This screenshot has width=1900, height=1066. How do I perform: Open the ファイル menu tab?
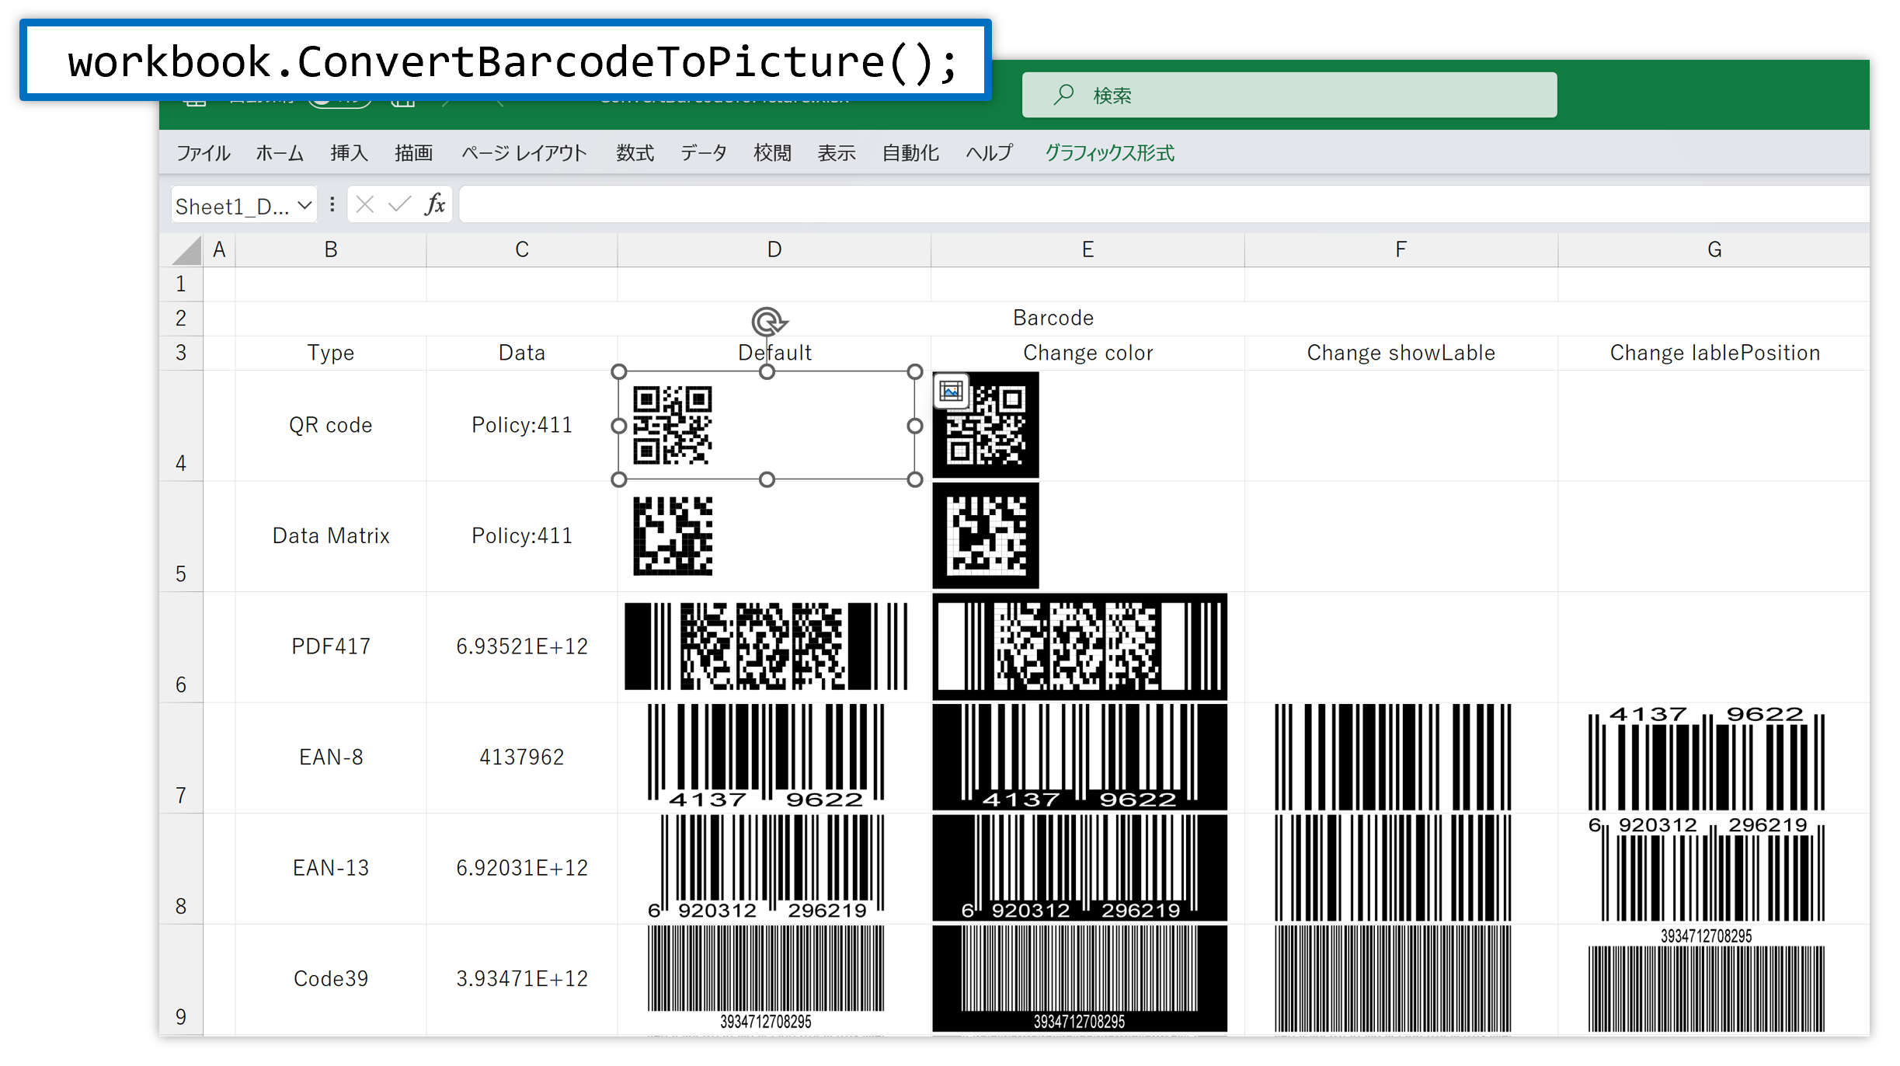coord(203,153)
